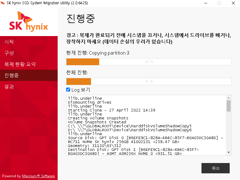
Task: Cancel the clone with 취소 button
Action: (215, 168)
